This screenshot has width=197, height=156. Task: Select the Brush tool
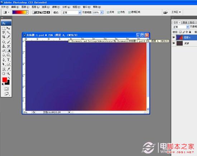[8, 42]
